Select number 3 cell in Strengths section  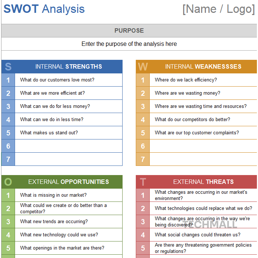(x=8, y=106)
